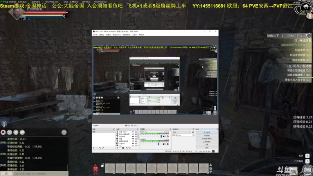Pop out the OBS audio mixer dock

point(170,129)
